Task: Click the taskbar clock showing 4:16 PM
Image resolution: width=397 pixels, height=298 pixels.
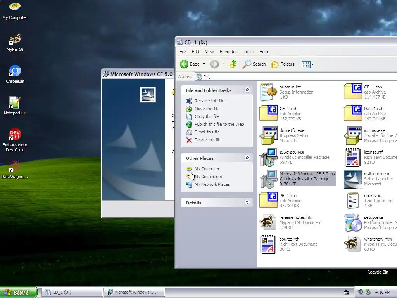Action: (x=383, y=293)
